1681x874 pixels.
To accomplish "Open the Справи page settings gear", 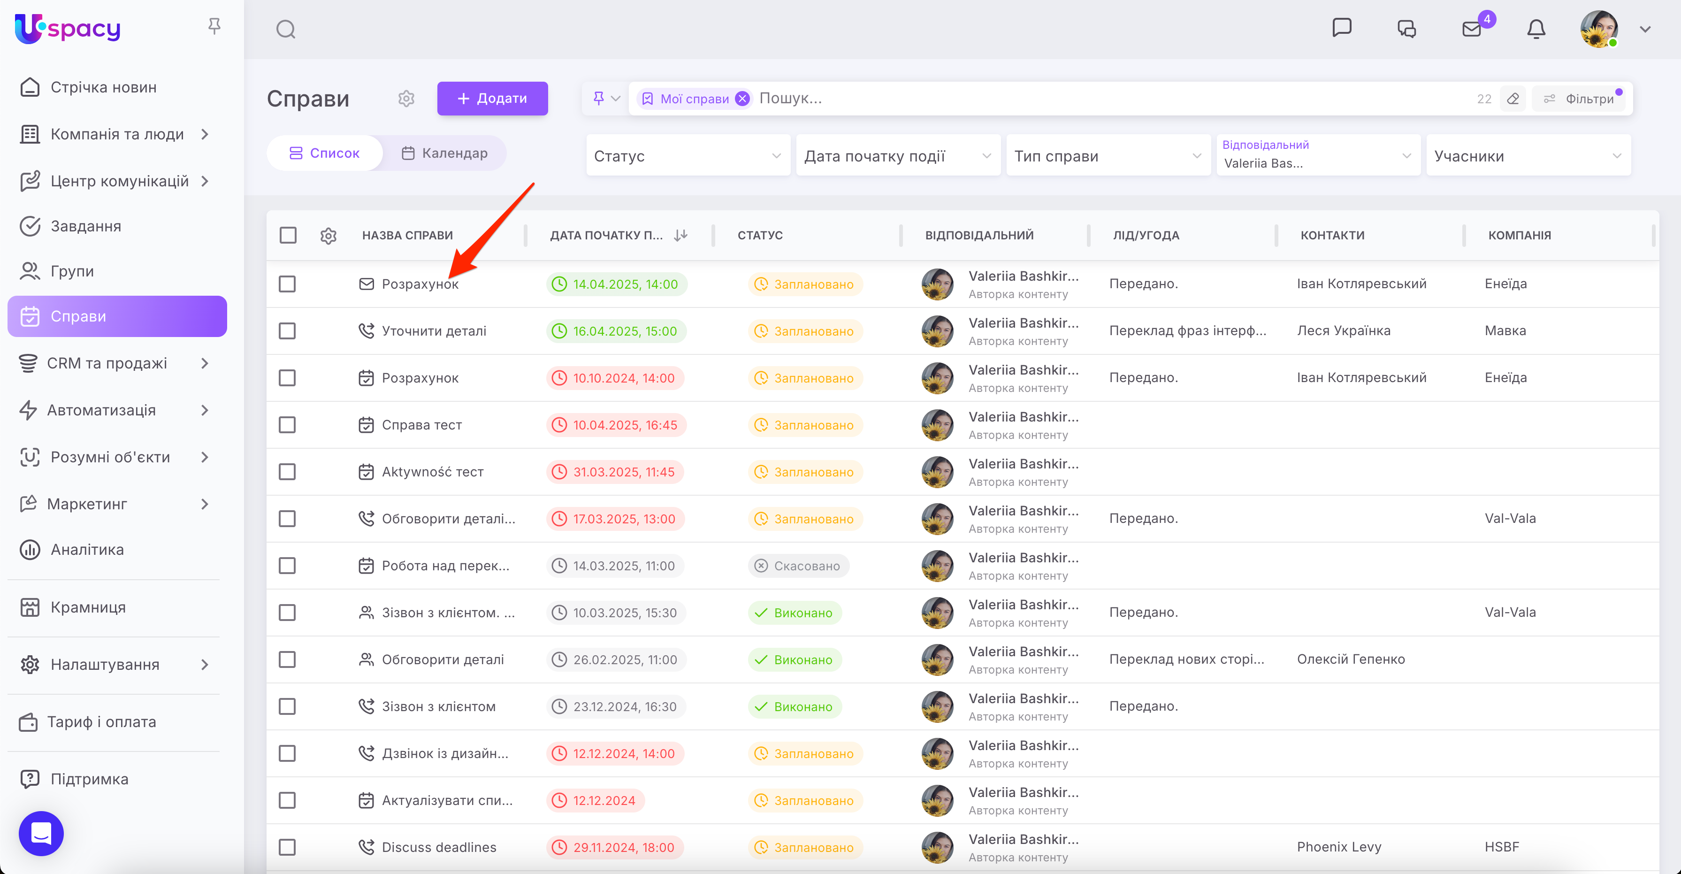I will [406, 99].
